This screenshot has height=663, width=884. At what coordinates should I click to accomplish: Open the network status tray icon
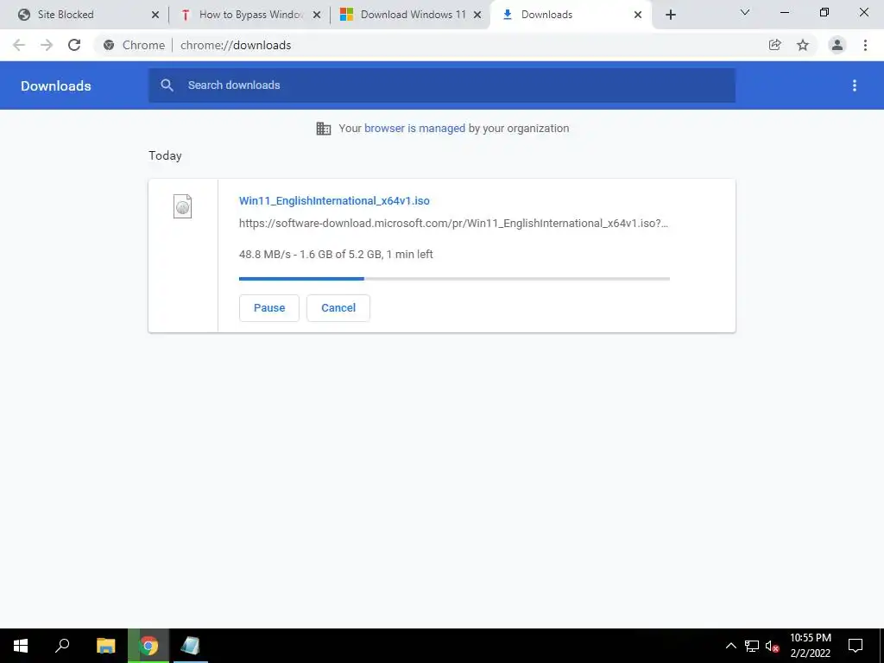pos(752,646)
